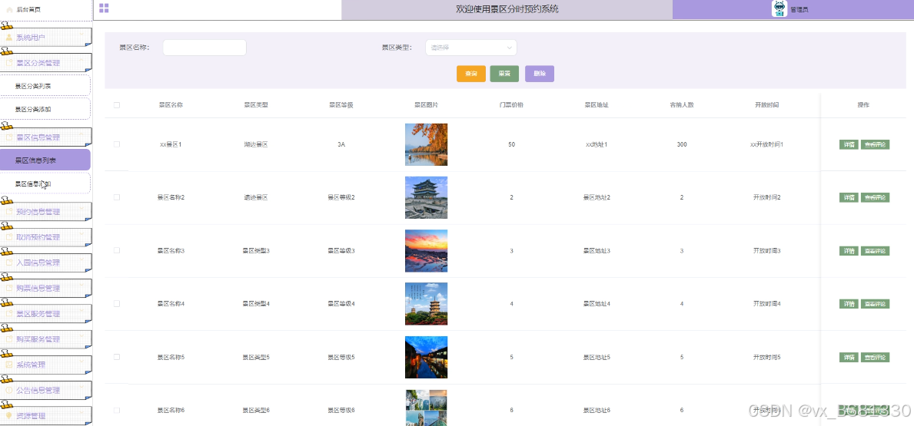Click the icon beside 景区信息管理
Image resolution: width=914 pixels, height=426 pixels.
tap(9, 137)
